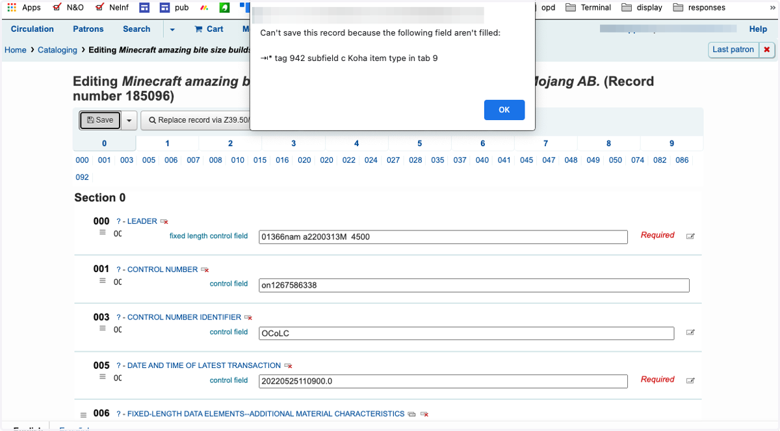The height and width of the screenshot is (431, 780).
Task: Expand DATE AND TIME OF LATEST TRANSACTION label
Action: click(204, 365)
